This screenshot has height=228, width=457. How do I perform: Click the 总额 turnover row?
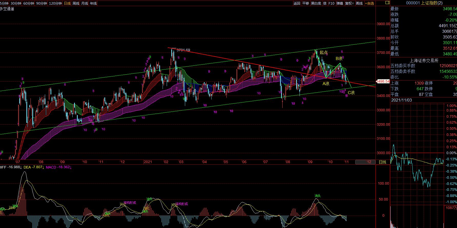424,26
